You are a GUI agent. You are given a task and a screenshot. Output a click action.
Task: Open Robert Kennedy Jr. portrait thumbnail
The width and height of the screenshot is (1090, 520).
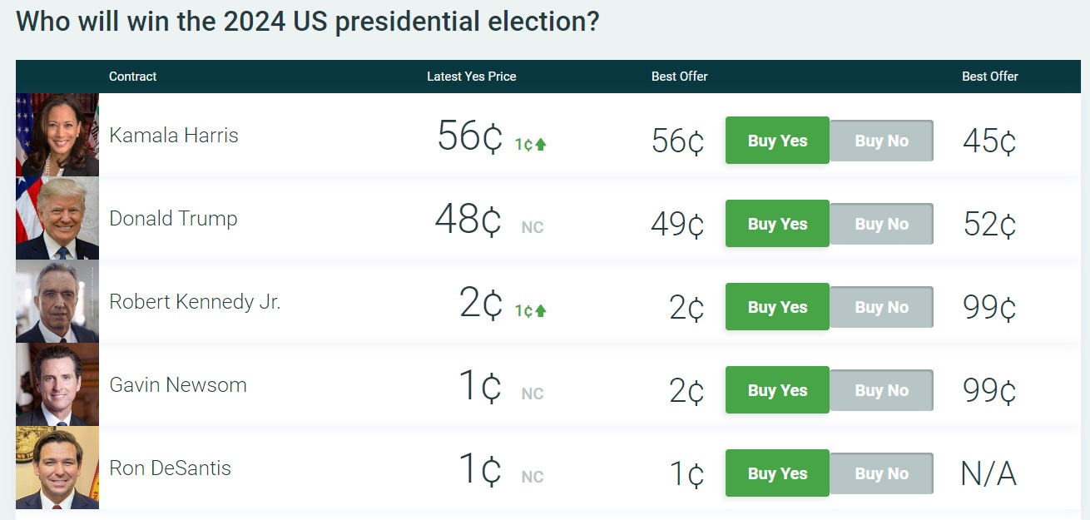click(57, 301)
